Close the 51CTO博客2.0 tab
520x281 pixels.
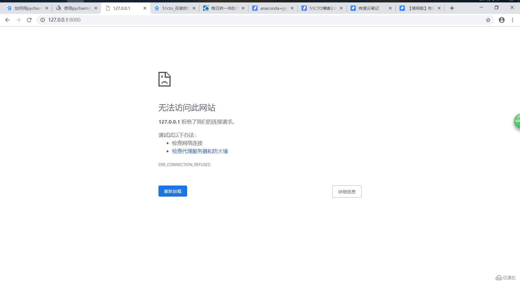click(x=341, y=8)
